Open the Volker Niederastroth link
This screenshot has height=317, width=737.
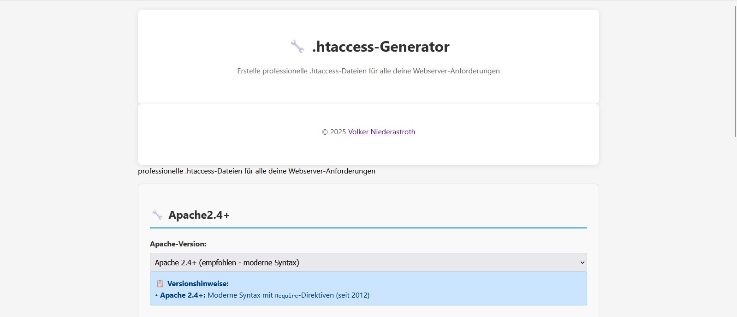(381, 132)
